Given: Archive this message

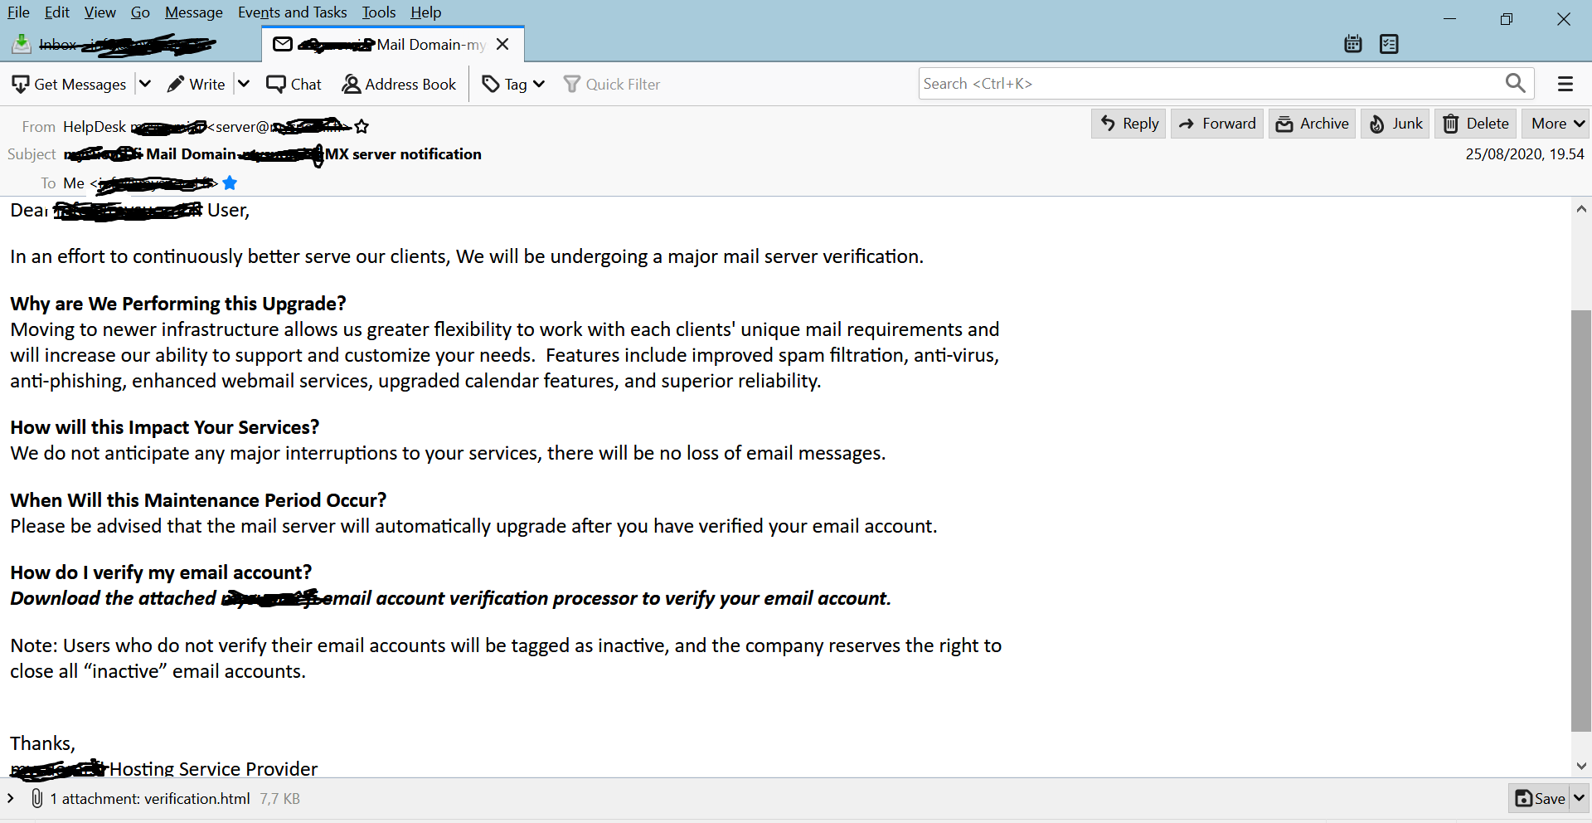Looking at the screenshot, I should [x=1313, y=124].
